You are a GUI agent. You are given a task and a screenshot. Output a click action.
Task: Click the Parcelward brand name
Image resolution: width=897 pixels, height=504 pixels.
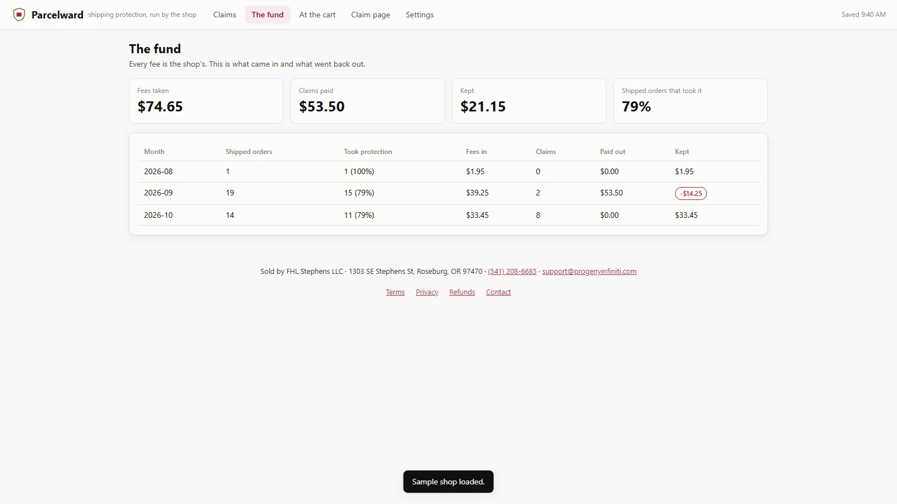coord(57,15)
